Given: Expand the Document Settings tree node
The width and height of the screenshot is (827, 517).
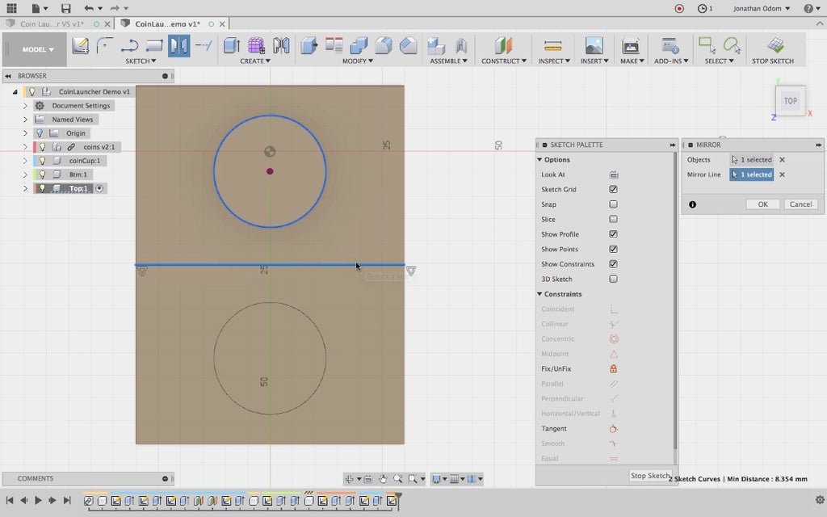Looking at the screenshot, I should (x=25, y=106).
